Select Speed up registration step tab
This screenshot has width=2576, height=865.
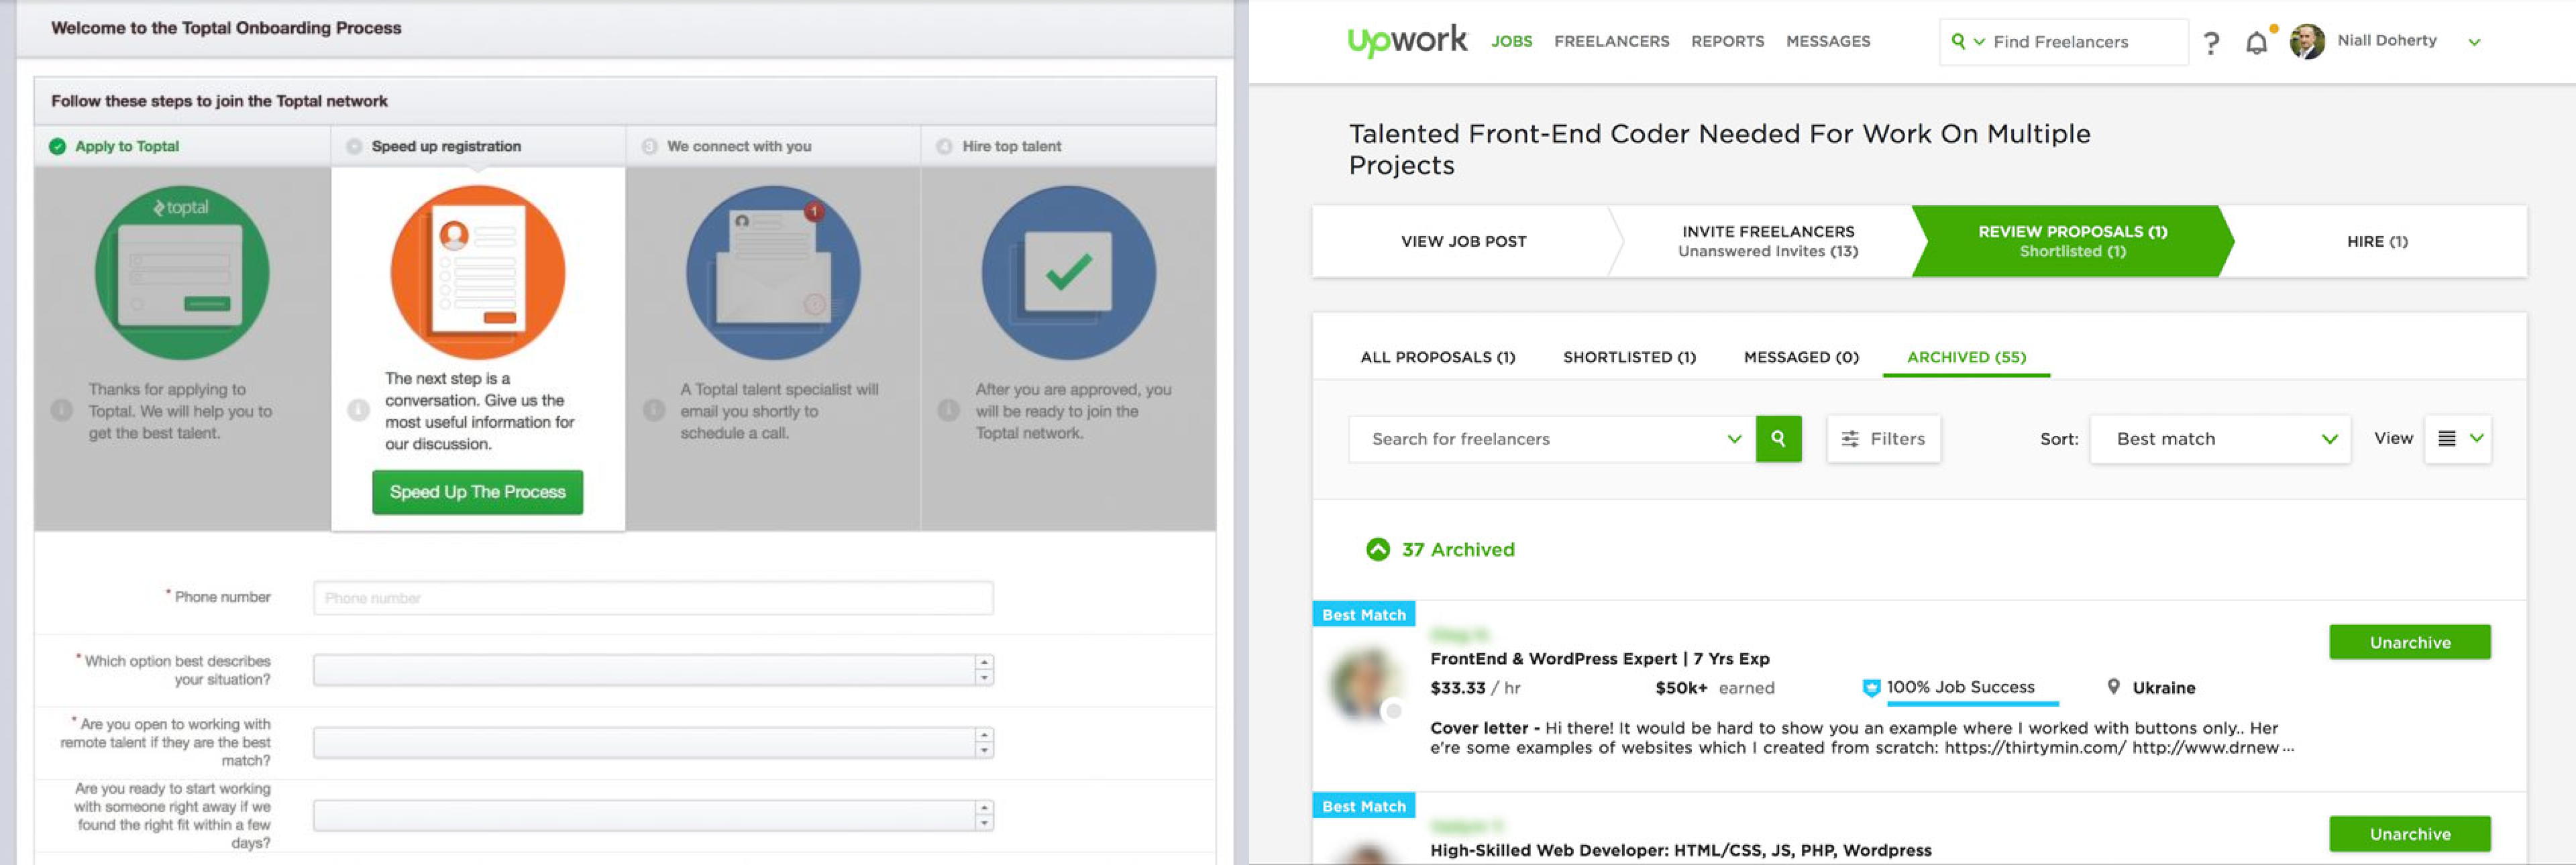coord(478,146)
